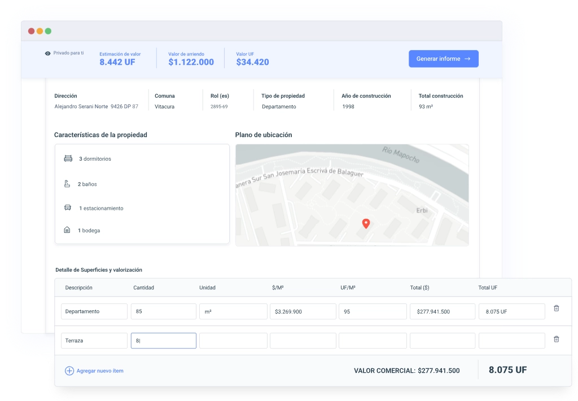The height and width of the screenshot is (401, 578).
Task: Click the red location pin on the map
Action: click(366, 223)
